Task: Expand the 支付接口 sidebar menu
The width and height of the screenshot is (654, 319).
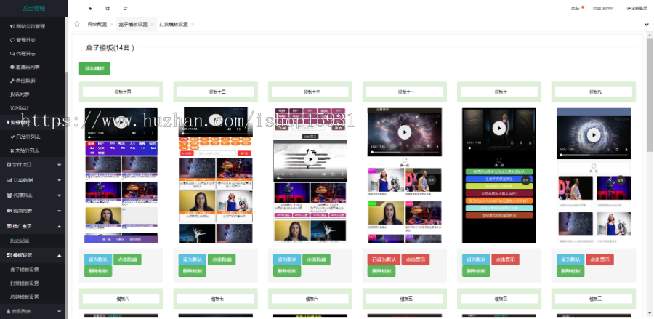Action: pos(32,165)
